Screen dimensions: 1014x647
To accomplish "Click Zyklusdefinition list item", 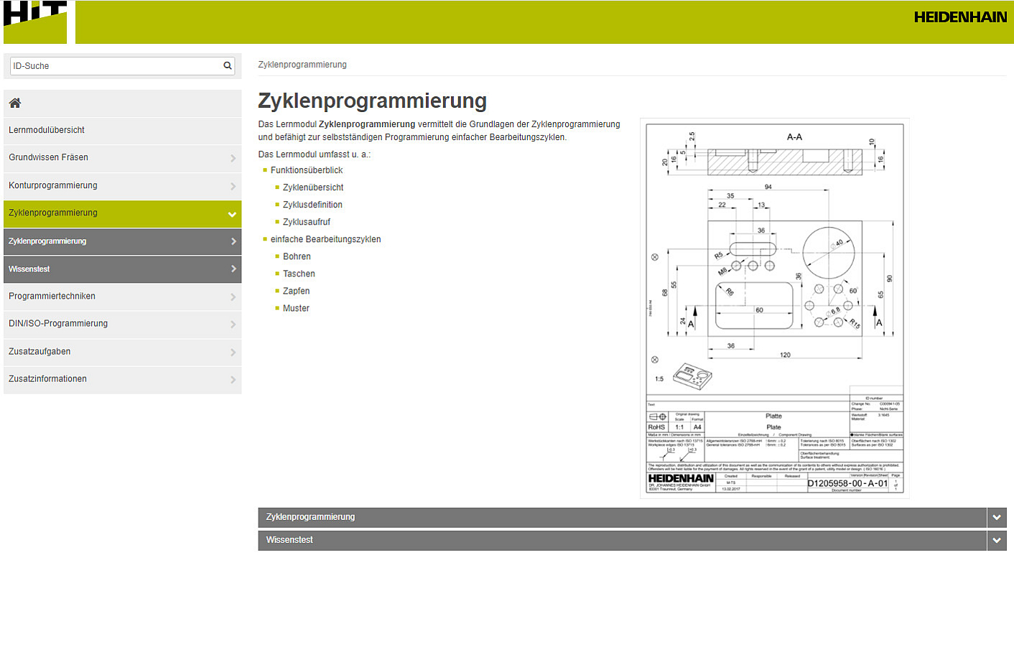I will point(312,205).
